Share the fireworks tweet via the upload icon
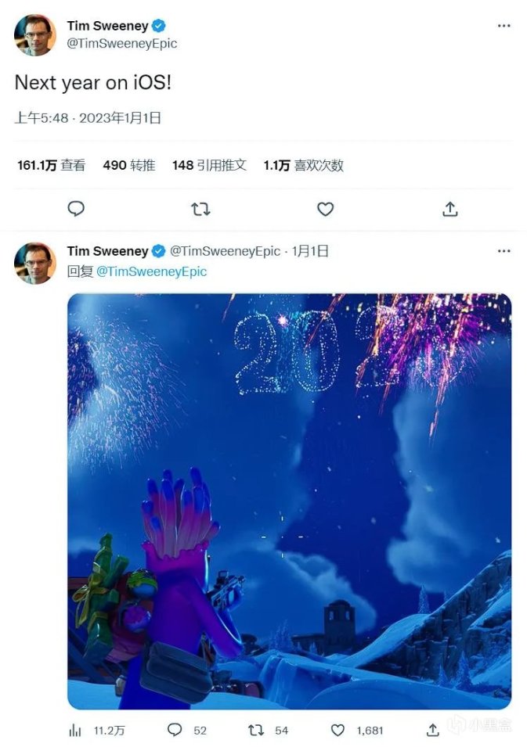Viewport: 527px width, 747px height. [x=431, y=729]
